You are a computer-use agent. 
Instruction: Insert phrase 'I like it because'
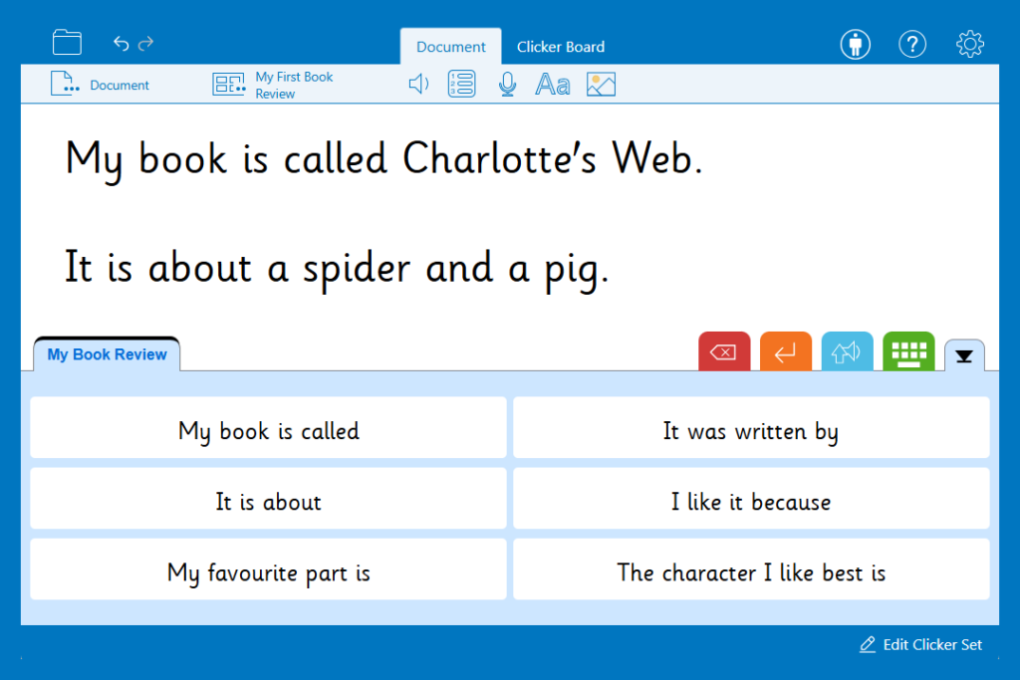tap(751, 498)
